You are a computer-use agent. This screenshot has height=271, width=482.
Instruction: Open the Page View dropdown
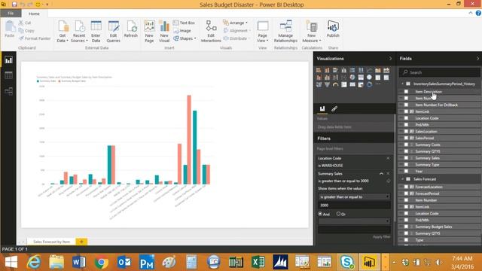pos(263,32)
